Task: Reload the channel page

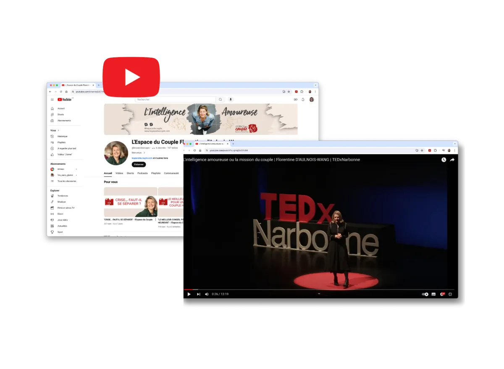Action: pyautogui.click(x=61, y=92)
